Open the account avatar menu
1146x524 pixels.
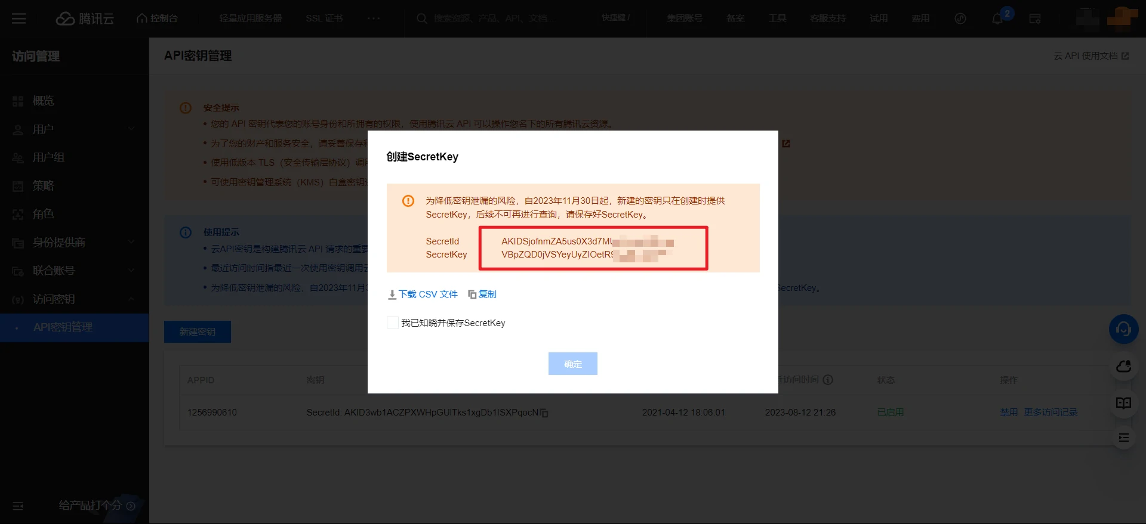[1122, 17]
